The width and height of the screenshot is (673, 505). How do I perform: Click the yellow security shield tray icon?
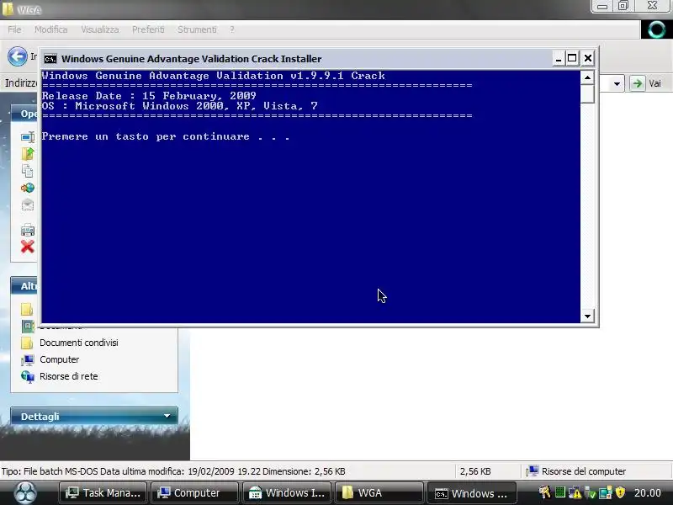click(x=620, y=492)
